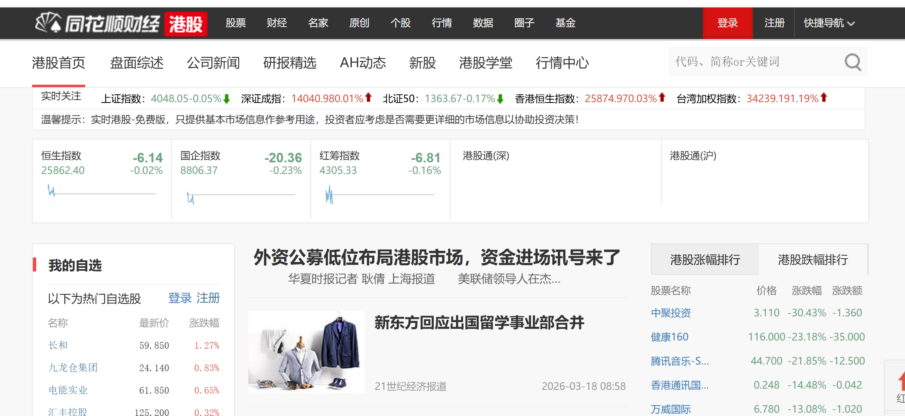The image size is (905, 416).
Task: Click the suit jacket news thumbnail
Action: point(307,352)
